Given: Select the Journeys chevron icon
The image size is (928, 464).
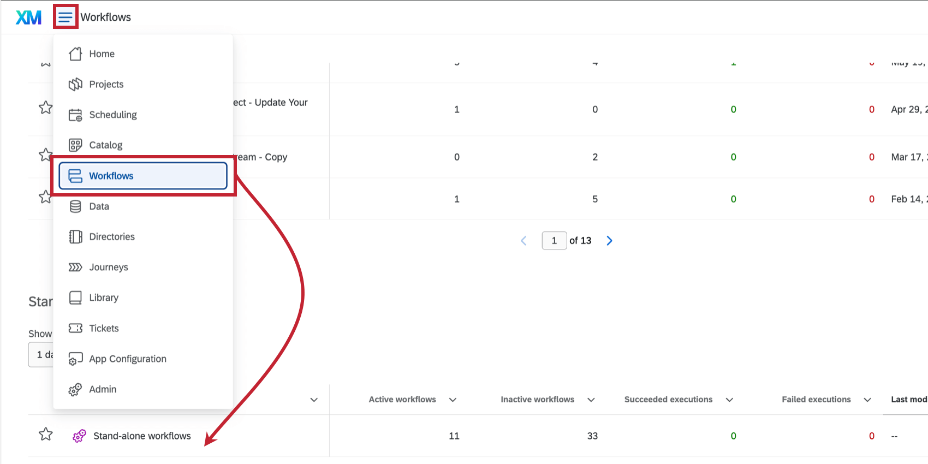Looking at the screenshot, I should pyautogui.click(x=75, y=267).
